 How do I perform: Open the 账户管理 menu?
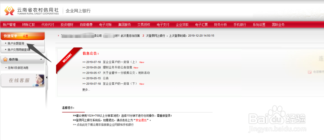tap(9, 25)
